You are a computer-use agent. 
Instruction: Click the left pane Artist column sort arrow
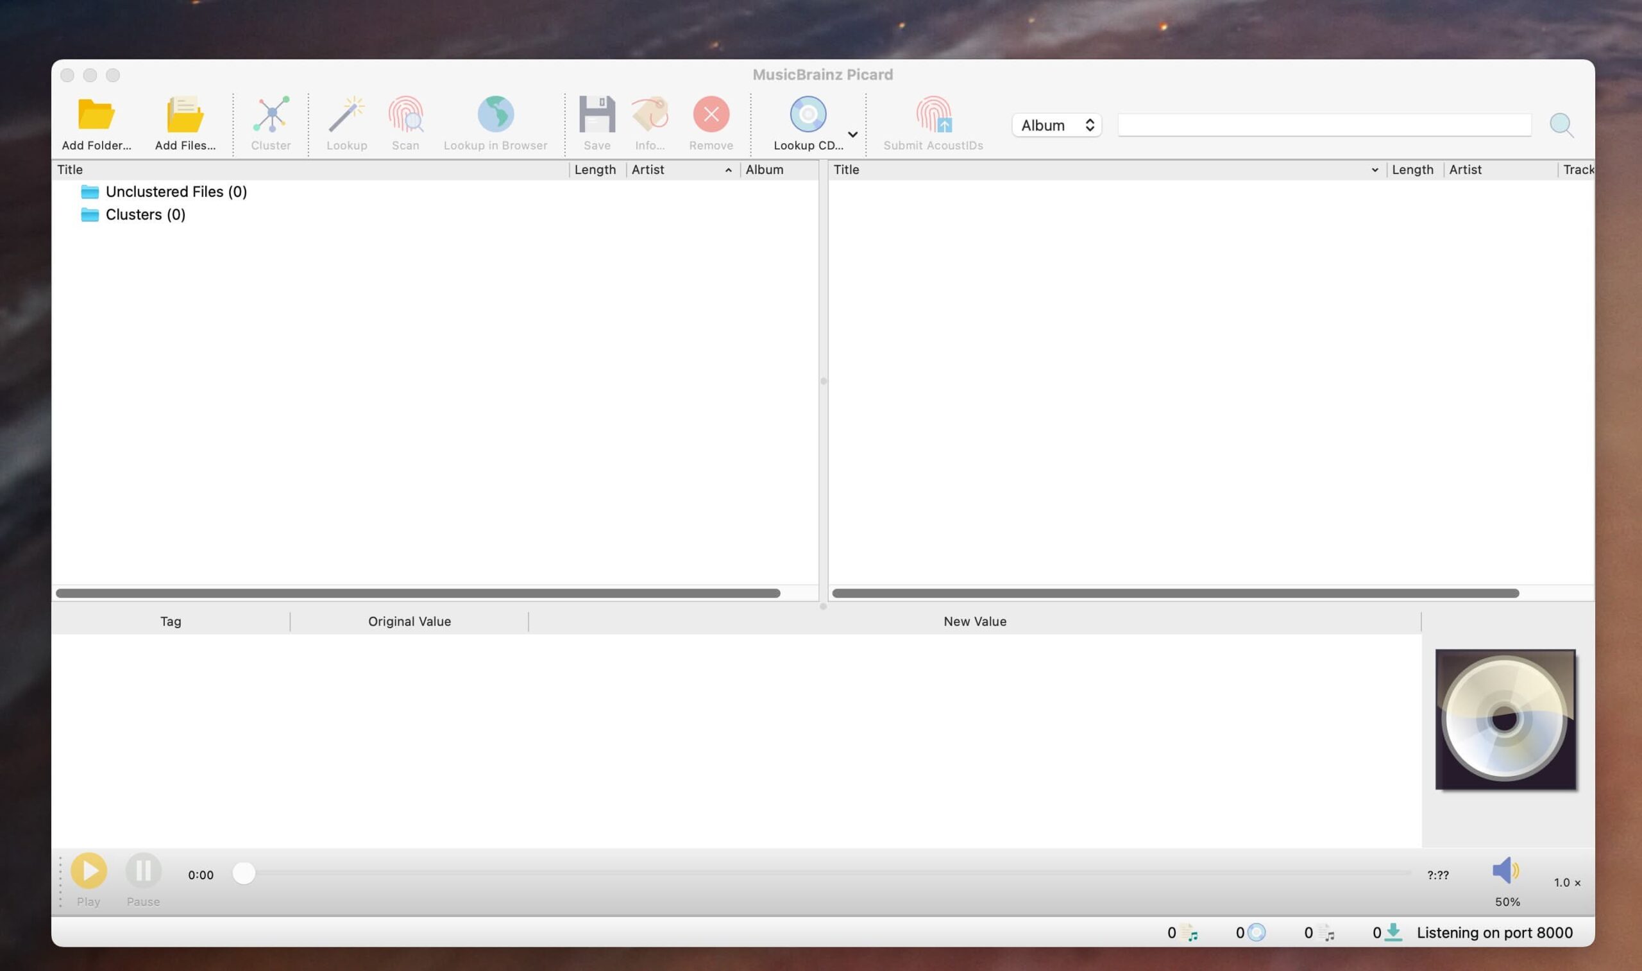729,170
